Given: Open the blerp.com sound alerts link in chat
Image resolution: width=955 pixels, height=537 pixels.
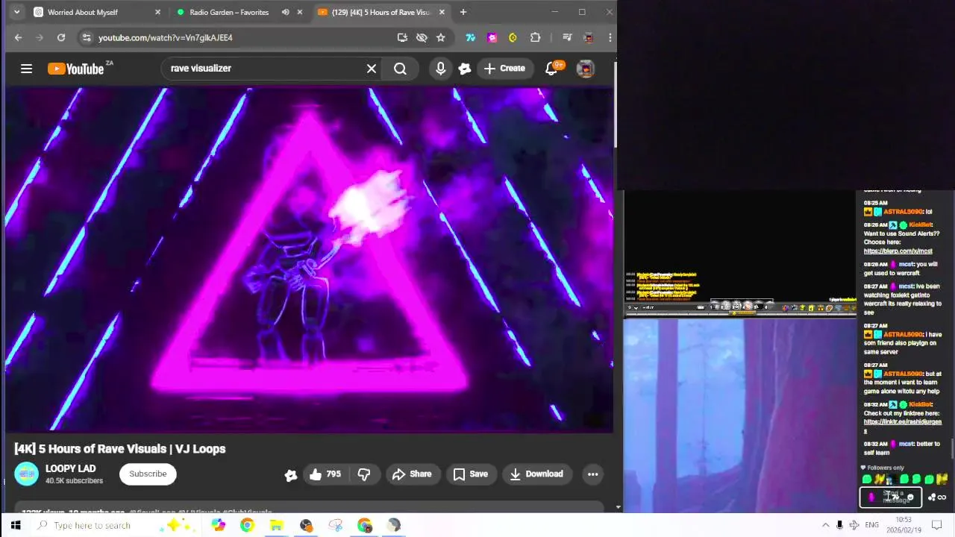Looking at the screenshot, I should tap(898, 251).
